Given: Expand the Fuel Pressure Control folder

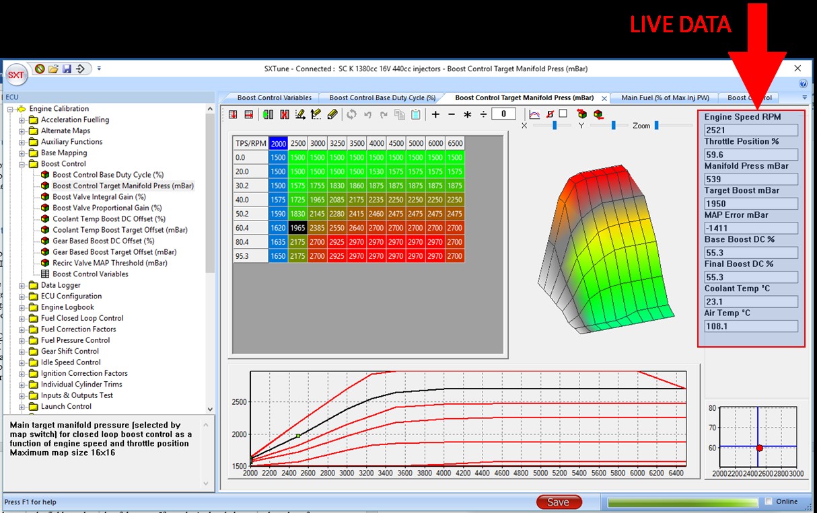Looking at the screenshot, I should coord(22,340).
